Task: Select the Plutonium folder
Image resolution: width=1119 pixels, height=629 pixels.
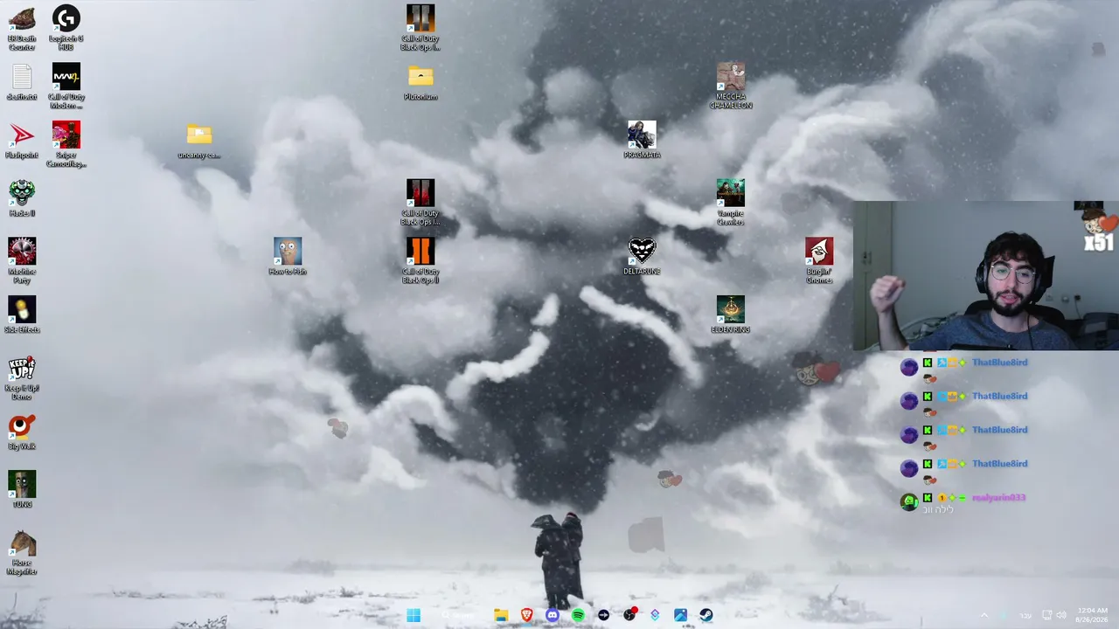Action: click(x=420, y=82)
